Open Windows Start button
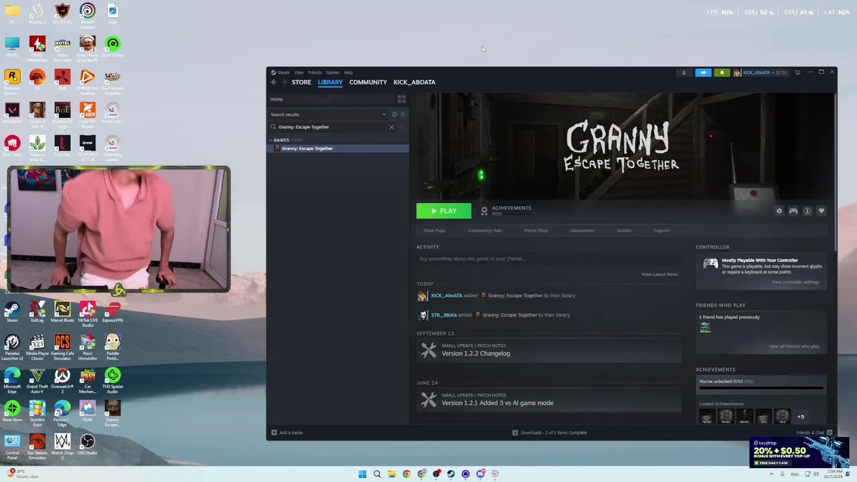 click(x=362, y=474)
